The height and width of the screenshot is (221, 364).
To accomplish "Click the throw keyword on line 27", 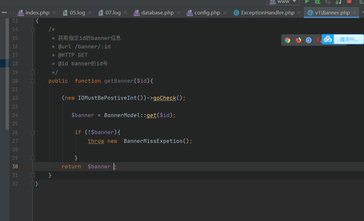I will 96,141.
